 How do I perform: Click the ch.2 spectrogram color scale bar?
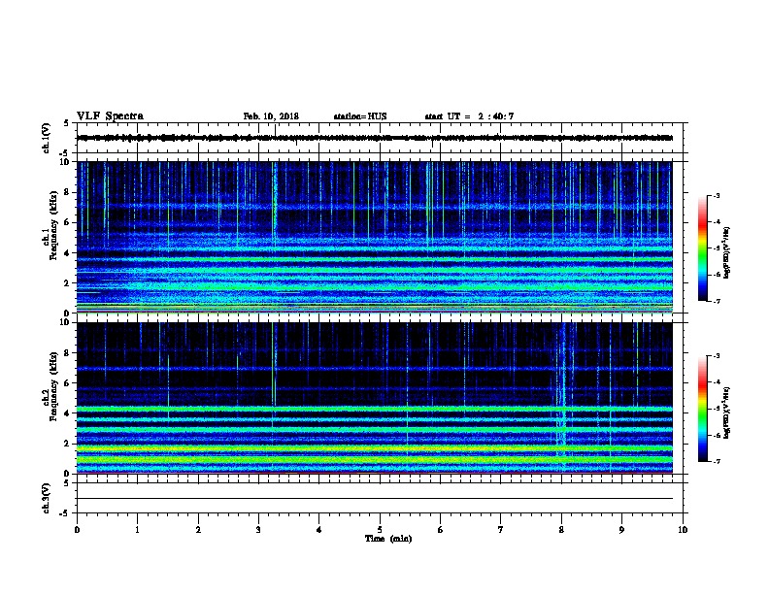point(702,409)
